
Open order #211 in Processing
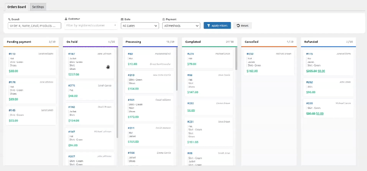coord(150,135)
